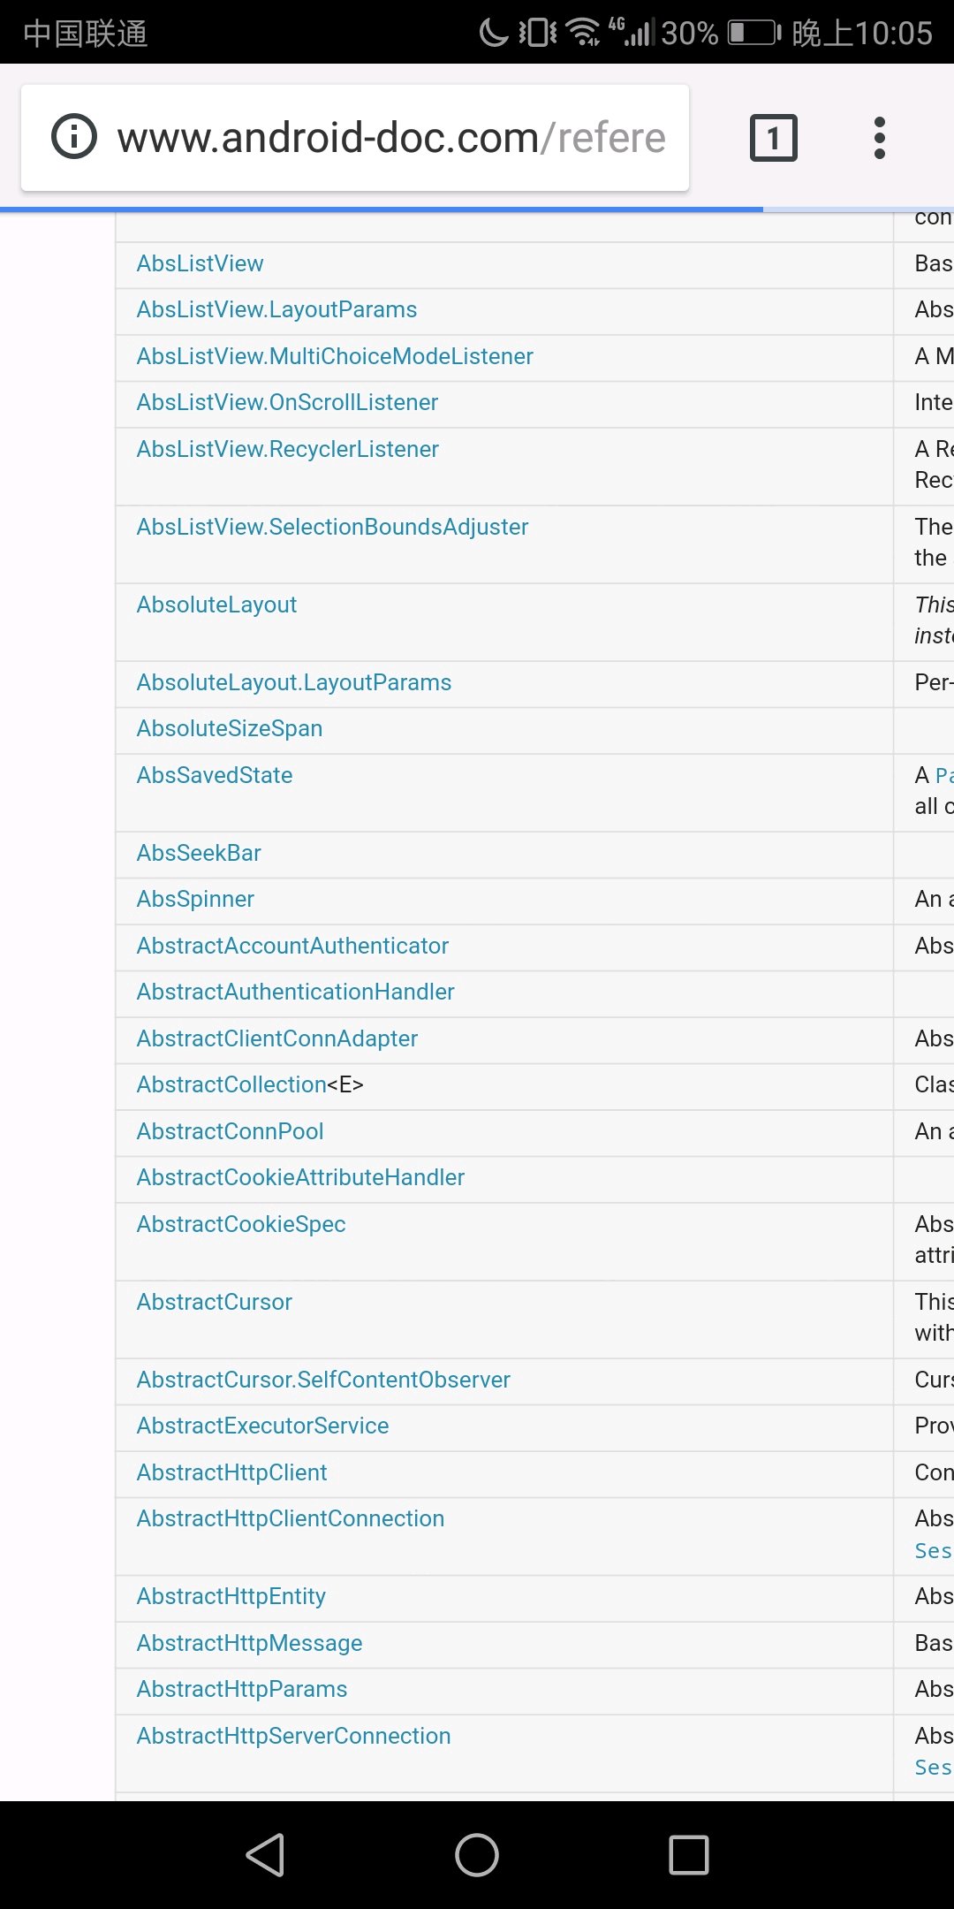Select the AbstractCursor.SelfContentObserver link
Screen dimensions: 954x1909
tap(323, 1380)
